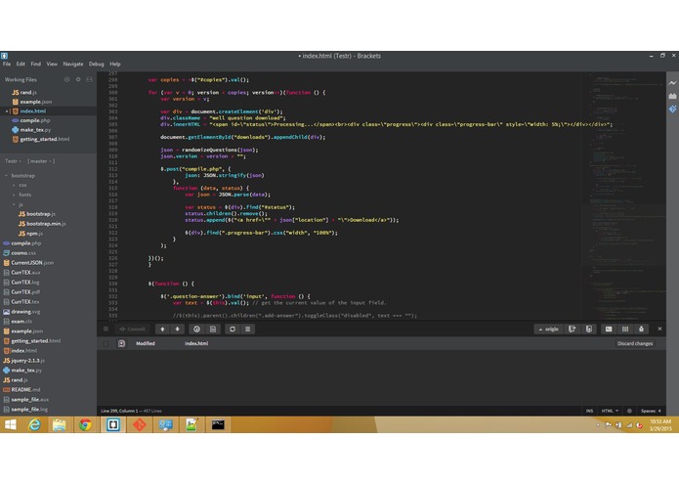The width and height of the screenshot is (679, 483).
Task: Open the Help menu
Action: 114,65
